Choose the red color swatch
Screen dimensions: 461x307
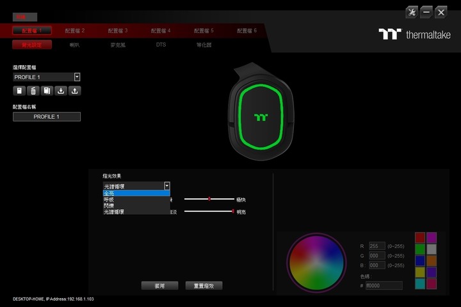(420, 237)
